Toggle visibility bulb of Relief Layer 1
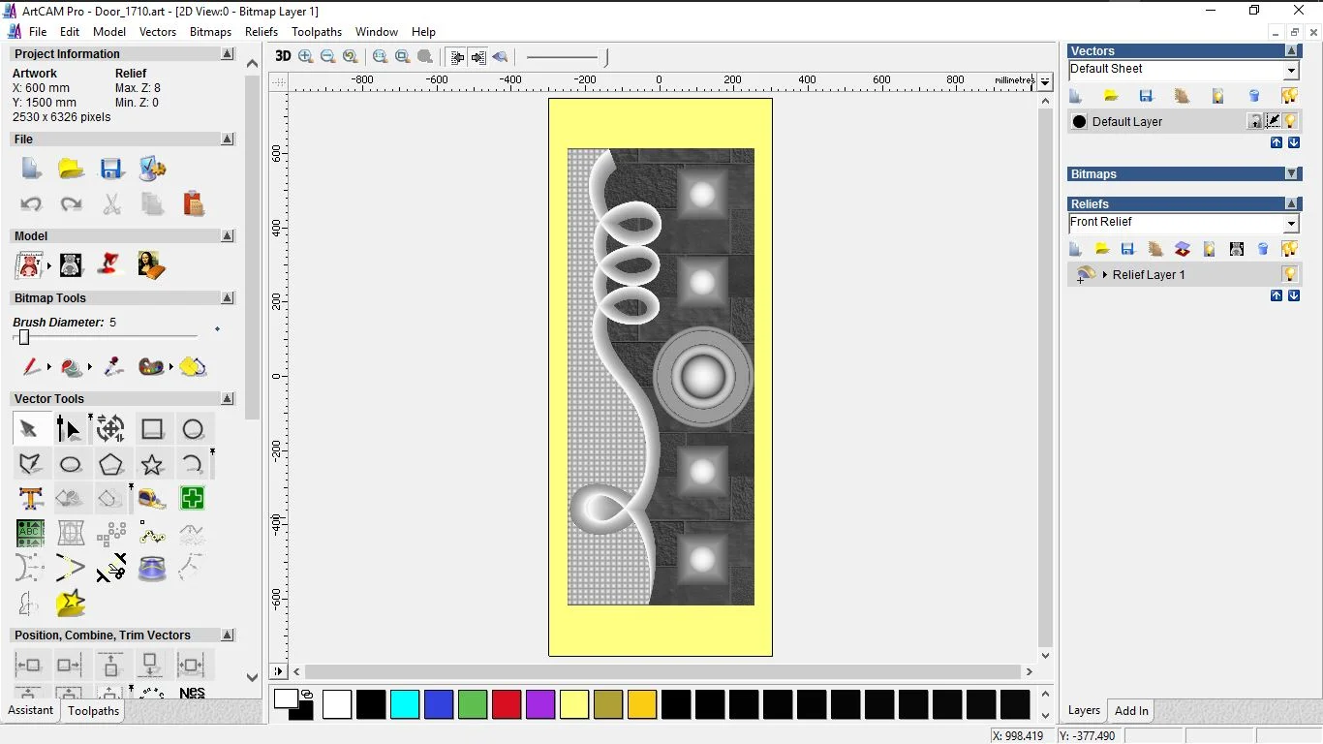The height and width of the screenshot is (744, 1323). tap(1289, 274)
